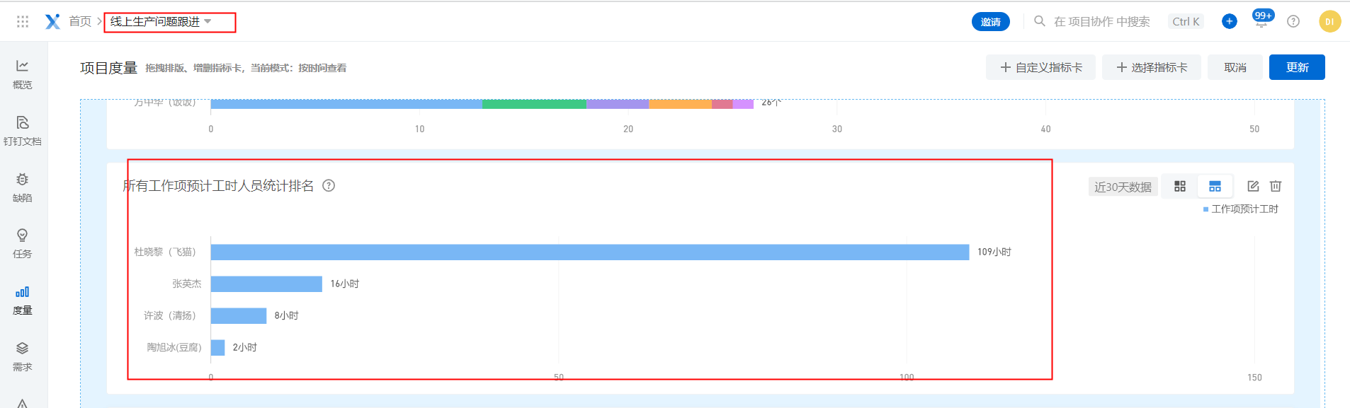Open the user avatar menu
This screenshot has height=408, width=1350.
[x=1329, y=21]
